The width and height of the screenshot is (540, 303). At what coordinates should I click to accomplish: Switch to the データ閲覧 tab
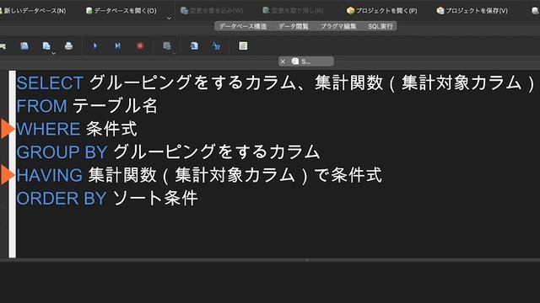coord(294,26)
